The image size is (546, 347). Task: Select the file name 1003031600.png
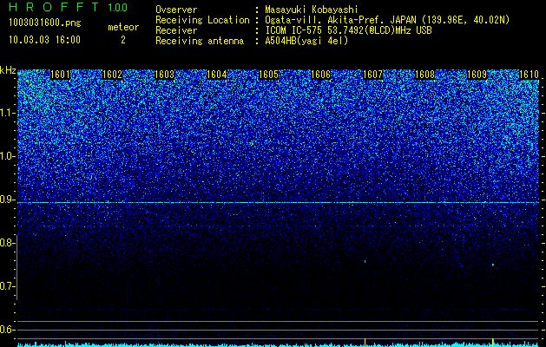tap(45, 23)
